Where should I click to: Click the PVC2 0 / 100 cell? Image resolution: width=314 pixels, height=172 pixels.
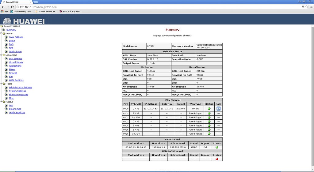(x=136, y=118)
